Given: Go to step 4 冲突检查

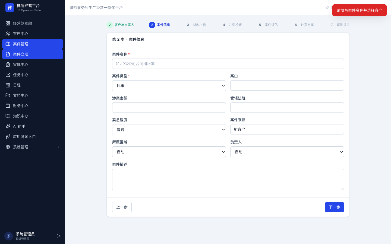Looking at the screenshot, I should tap(231, 25).
